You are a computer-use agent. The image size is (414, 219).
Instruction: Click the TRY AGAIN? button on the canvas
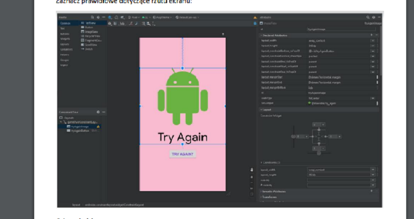click(x=183, y=154)
